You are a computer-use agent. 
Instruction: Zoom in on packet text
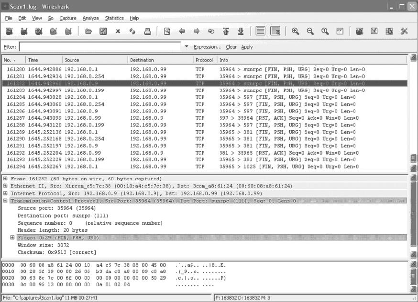(296, 31)
